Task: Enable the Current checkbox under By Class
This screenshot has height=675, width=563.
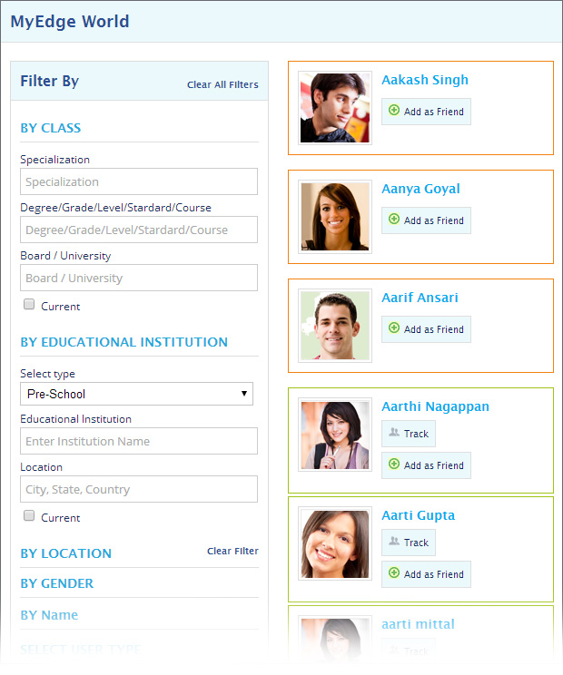Action: [29, 305]
